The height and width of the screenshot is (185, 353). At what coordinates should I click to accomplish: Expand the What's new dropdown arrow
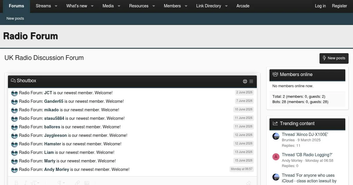click(x=92, y=6)
